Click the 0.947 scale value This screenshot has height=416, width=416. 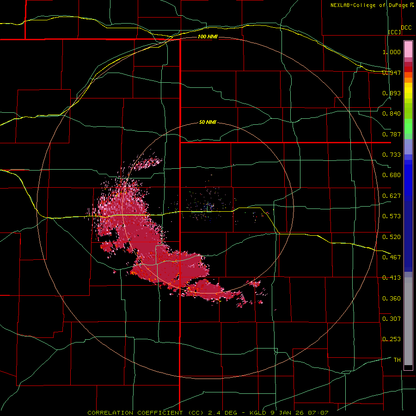pos(392,73)
